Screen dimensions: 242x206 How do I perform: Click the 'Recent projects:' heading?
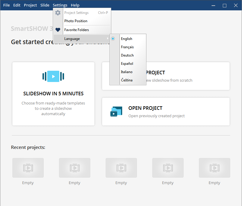click(28, 147)
